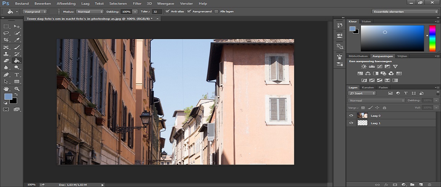
Task: Select the Brush tool
Action: point(17,47)
